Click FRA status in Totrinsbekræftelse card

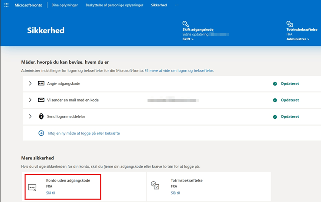[174, 186]
